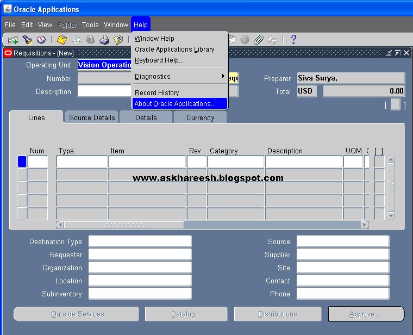Screen dimensions: 413x335
Task: Click the Destination Type field
Action: (x=140, y=241)
